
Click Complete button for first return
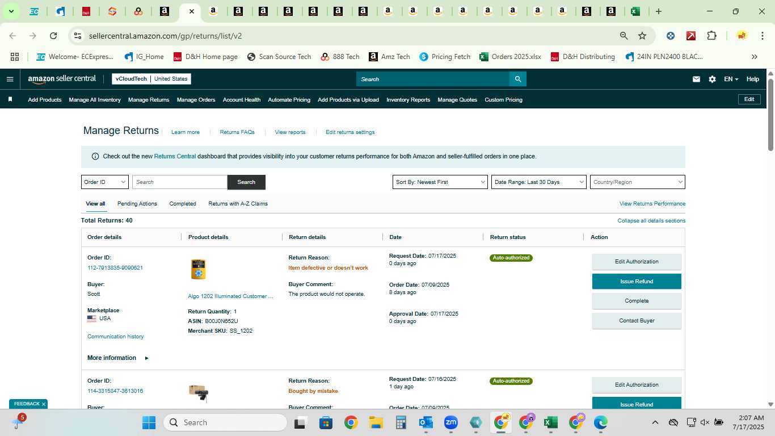tap(637, 301)
